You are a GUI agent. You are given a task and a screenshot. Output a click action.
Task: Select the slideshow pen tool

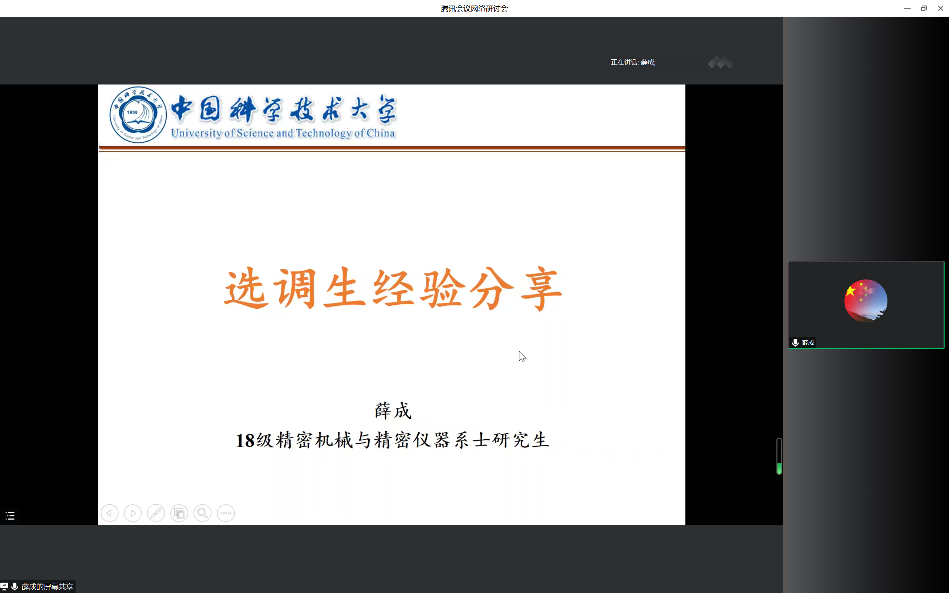click(x=156, y=513)
